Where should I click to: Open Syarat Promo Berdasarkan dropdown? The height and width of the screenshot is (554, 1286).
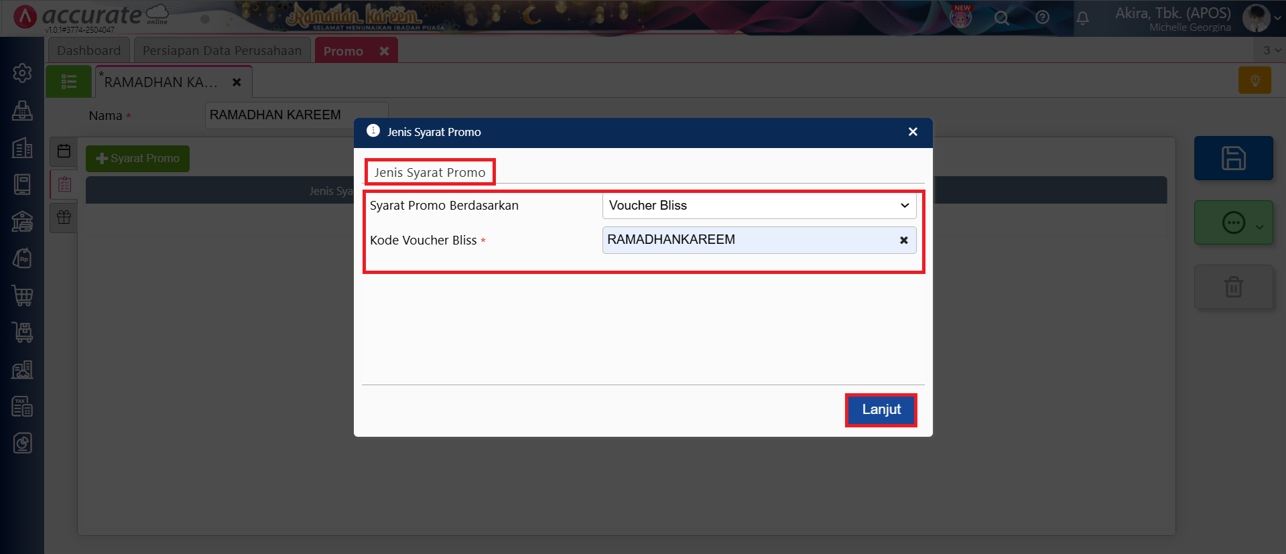pyautogui.click(x=759, y=206)
